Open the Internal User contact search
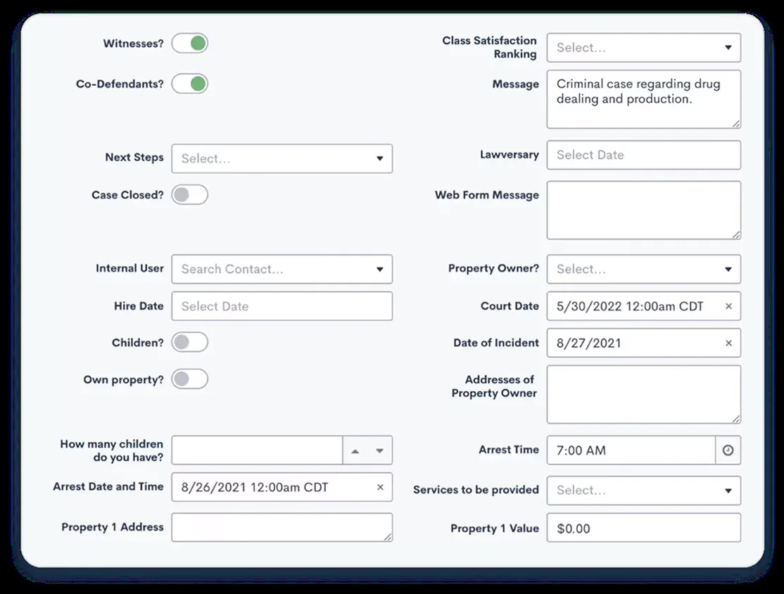This screenshot has height=594, width=784. [282, 269]
